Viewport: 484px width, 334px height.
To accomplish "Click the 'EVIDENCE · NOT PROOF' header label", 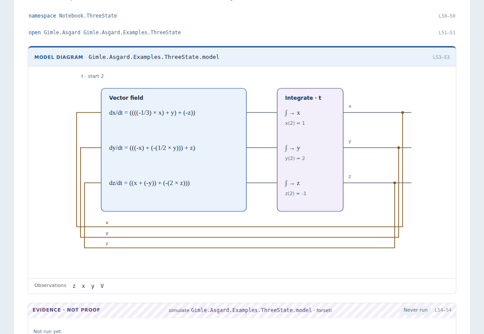I will [x=66, y=310].
